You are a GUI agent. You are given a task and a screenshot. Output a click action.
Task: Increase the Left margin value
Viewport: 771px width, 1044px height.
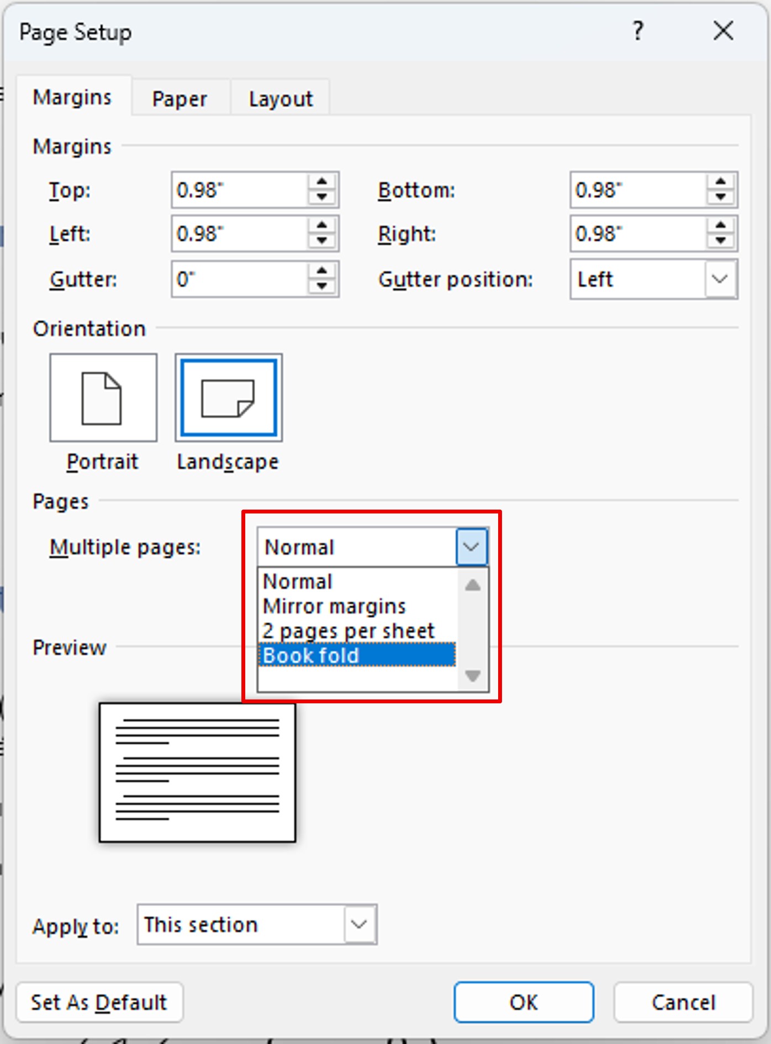coord(322,226)
